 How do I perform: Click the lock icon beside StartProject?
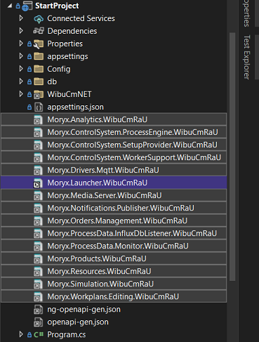(x=18, y=6)
